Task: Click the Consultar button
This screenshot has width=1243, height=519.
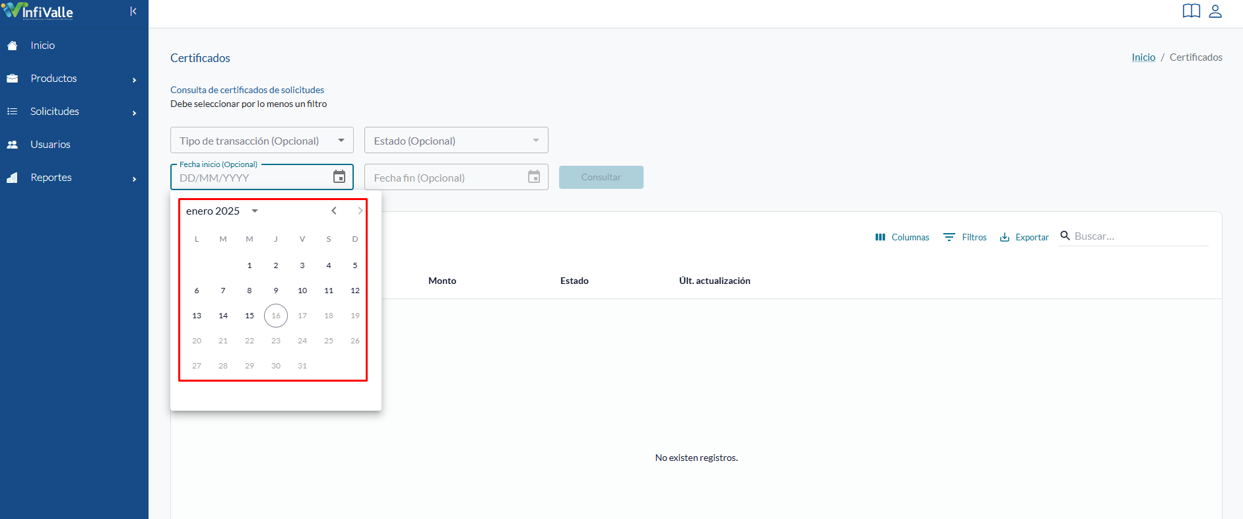Action: click(x=601, y=177)
